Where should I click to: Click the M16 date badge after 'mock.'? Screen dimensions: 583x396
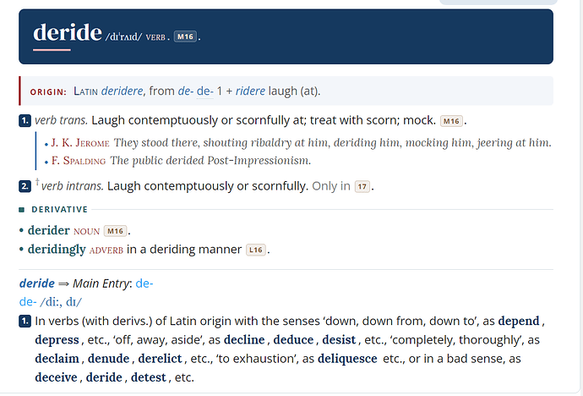click(x=451, y=121)
